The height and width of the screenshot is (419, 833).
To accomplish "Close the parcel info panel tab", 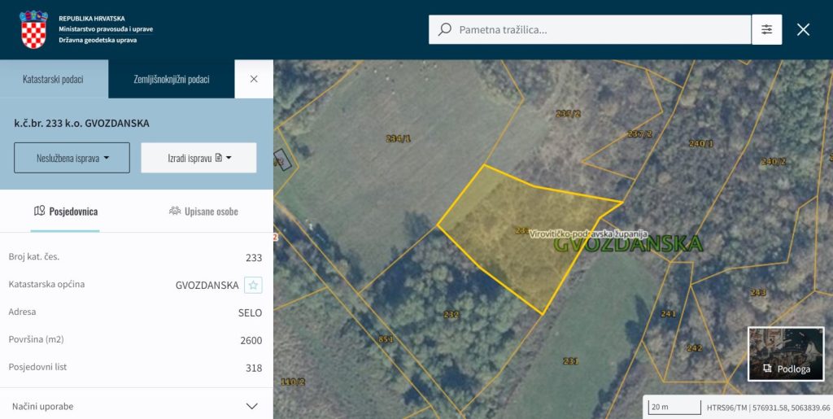I will (254, 79).
